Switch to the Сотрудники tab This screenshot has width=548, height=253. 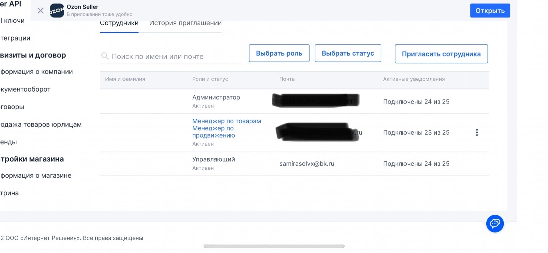pos(119,23)
